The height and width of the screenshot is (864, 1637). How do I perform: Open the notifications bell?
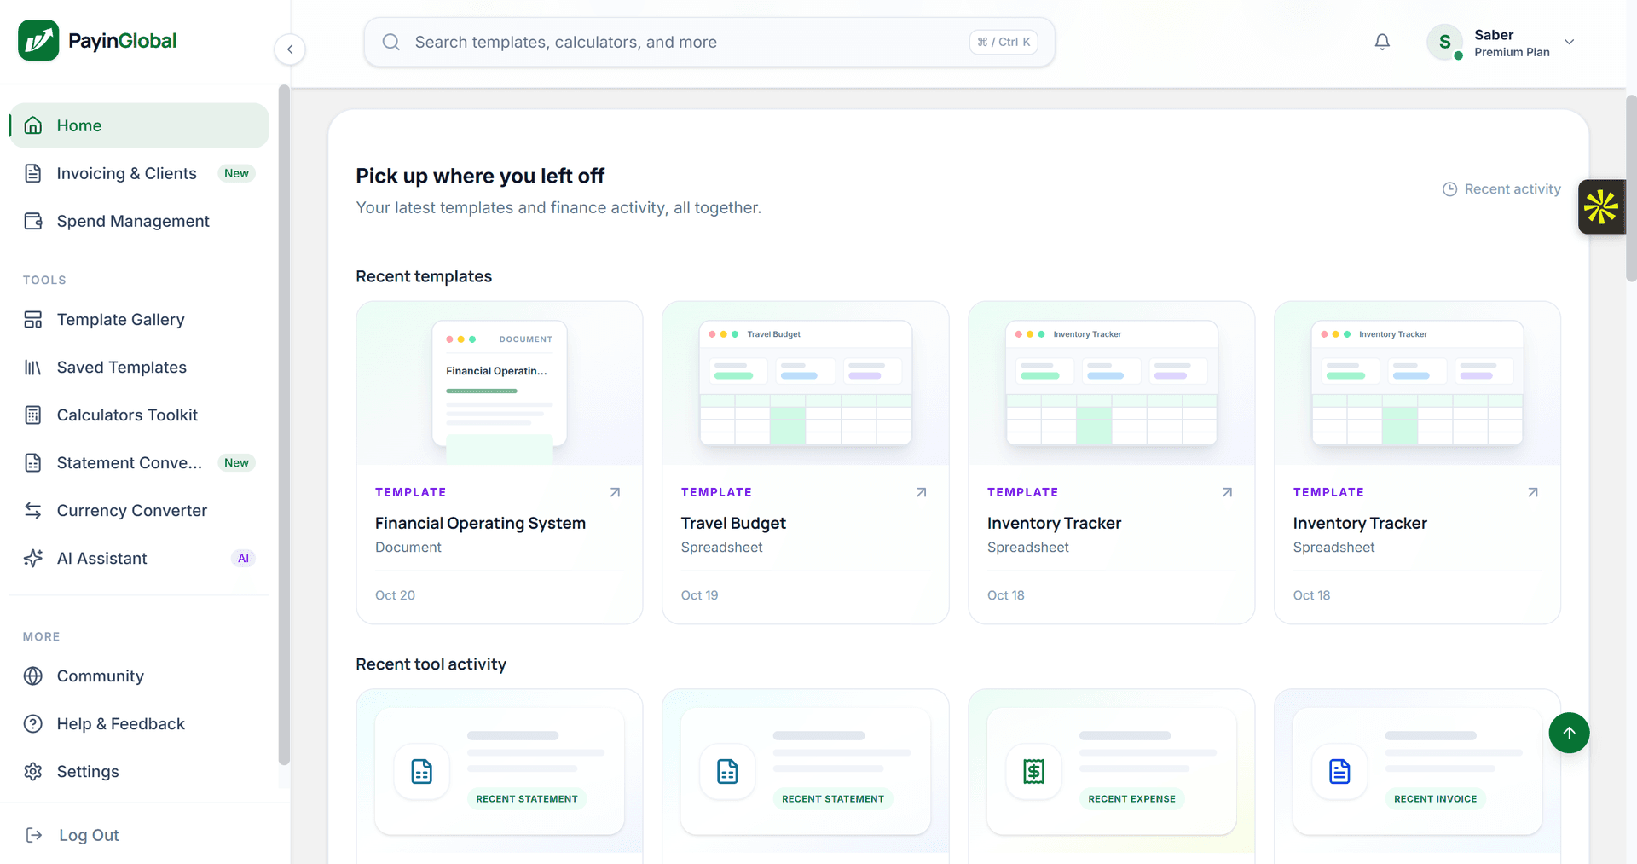1382,42
